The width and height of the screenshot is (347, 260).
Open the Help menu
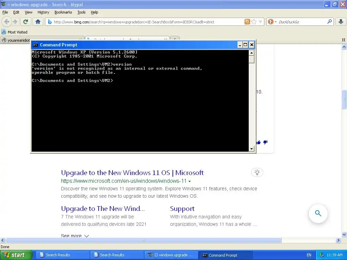coord(95,13)
